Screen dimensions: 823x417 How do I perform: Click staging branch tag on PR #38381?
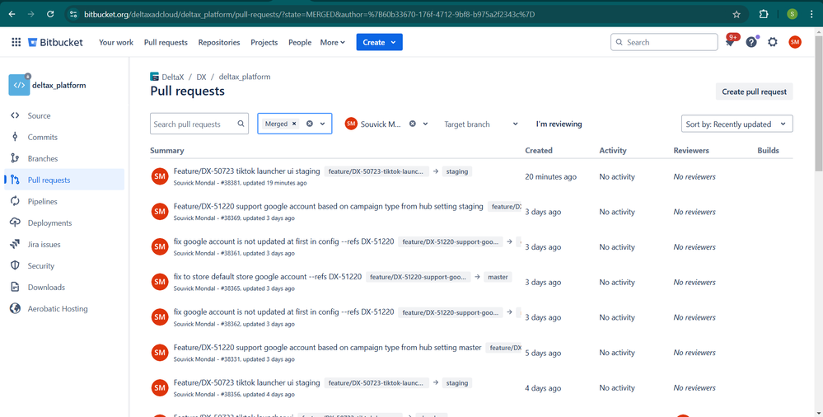coord(456,171)
